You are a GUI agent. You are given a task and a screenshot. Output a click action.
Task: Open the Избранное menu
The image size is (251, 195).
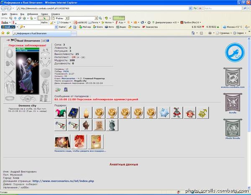(33, 14)
